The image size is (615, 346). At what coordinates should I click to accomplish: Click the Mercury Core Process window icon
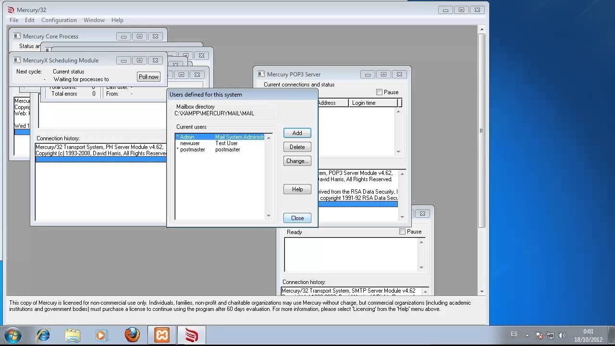click(17, 36)
